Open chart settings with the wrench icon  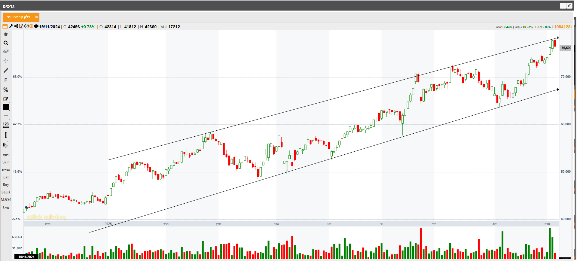(11, 26)
